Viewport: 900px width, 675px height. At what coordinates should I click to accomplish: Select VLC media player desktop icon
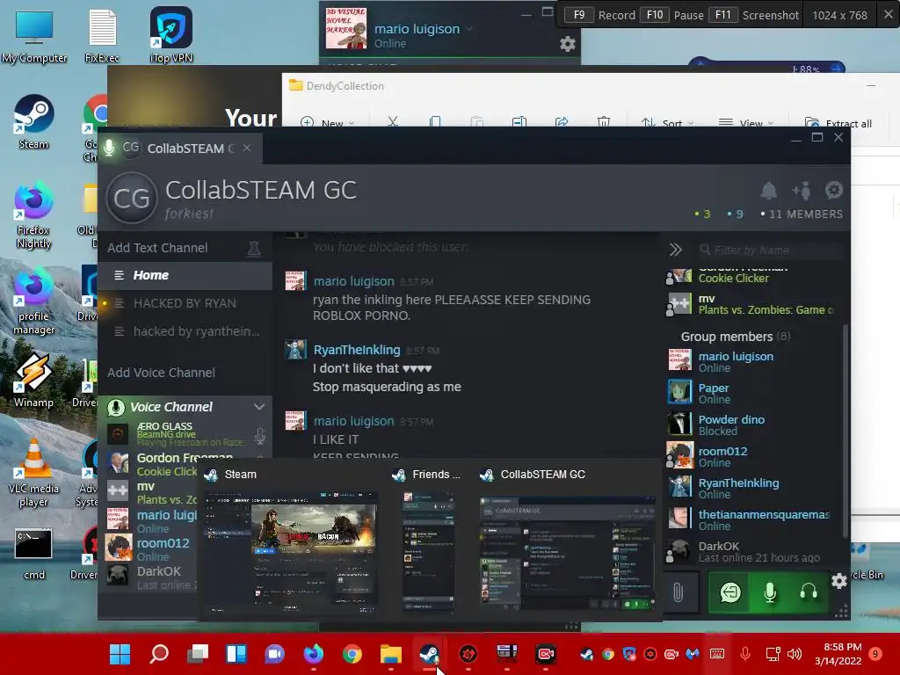33,472
